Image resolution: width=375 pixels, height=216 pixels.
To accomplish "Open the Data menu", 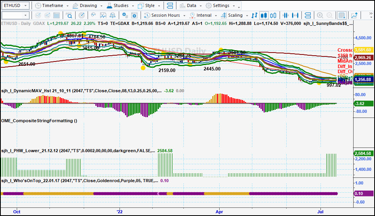I will coord(188,5).
